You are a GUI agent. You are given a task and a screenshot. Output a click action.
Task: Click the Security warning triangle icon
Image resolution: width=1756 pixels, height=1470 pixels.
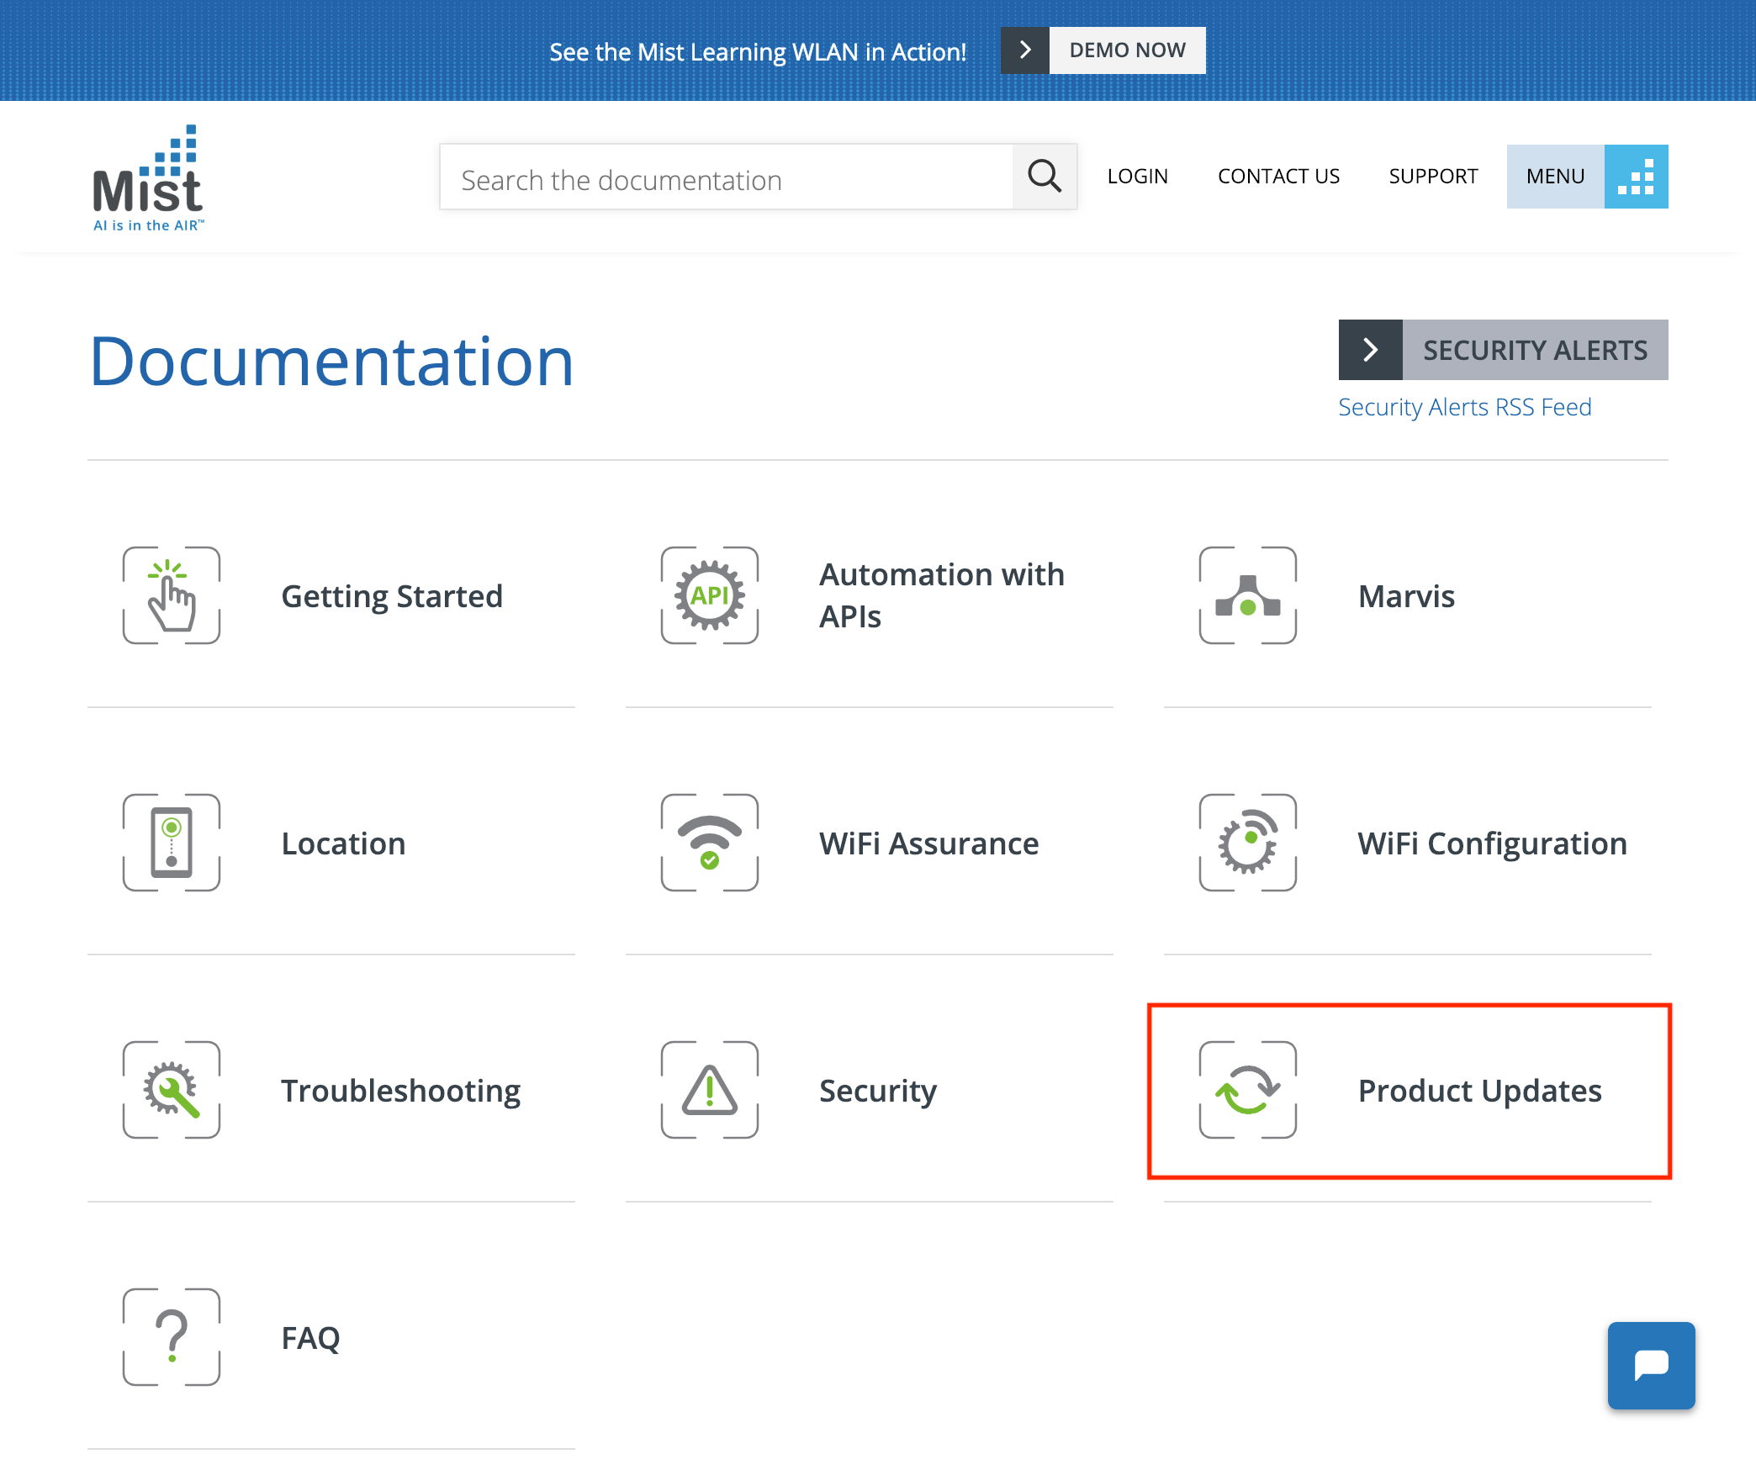click(709, 1090)
